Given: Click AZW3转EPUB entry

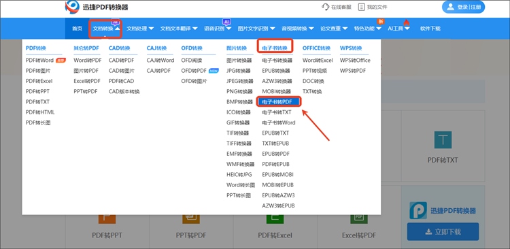Looking at the screenshot, I should pos(278,205).
